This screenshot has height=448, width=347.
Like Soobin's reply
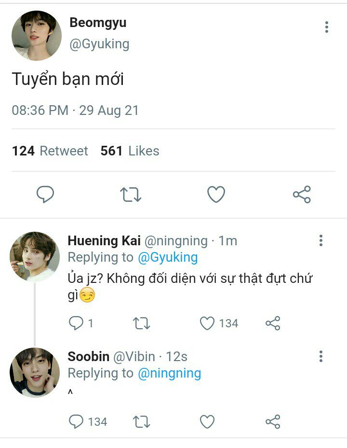207,421
